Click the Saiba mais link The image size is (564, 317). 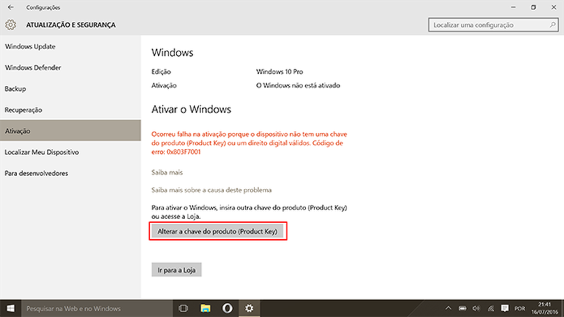167,172
